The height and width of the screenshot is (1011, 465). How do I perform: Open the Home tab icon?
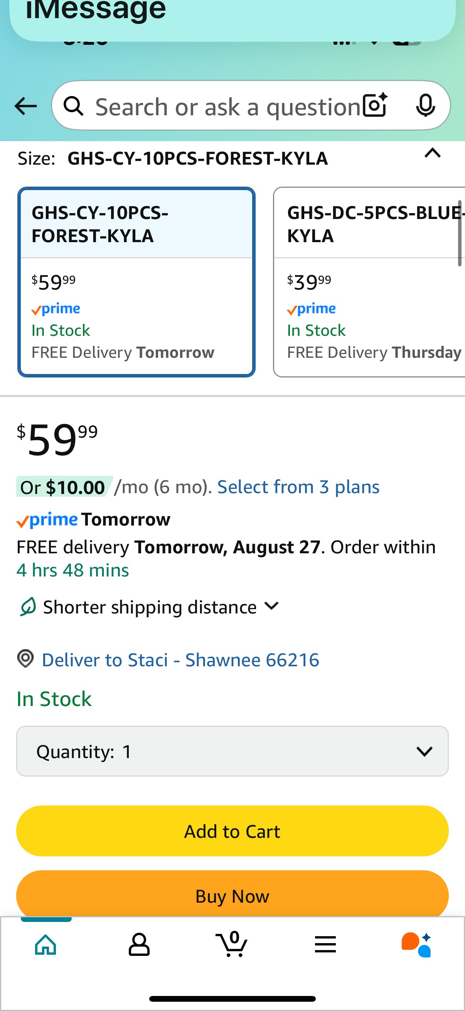tap(46, 944)
